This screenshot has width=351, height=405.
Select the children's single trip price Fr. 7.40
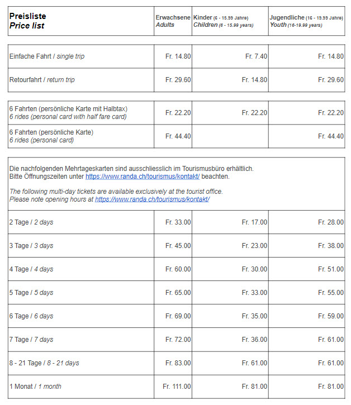[x=256, y=56]
